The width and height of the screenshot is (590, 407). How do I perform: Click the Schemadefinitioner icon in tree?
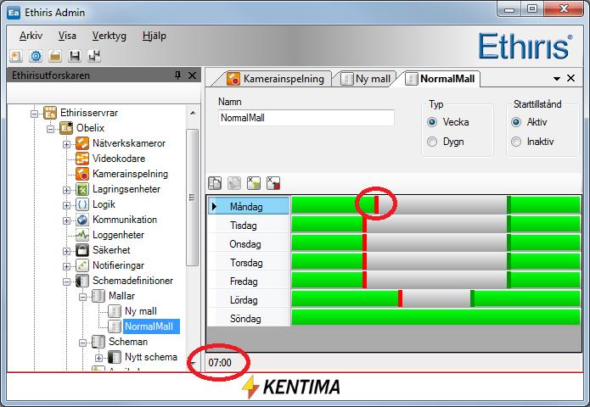click(x=82, y=281)
